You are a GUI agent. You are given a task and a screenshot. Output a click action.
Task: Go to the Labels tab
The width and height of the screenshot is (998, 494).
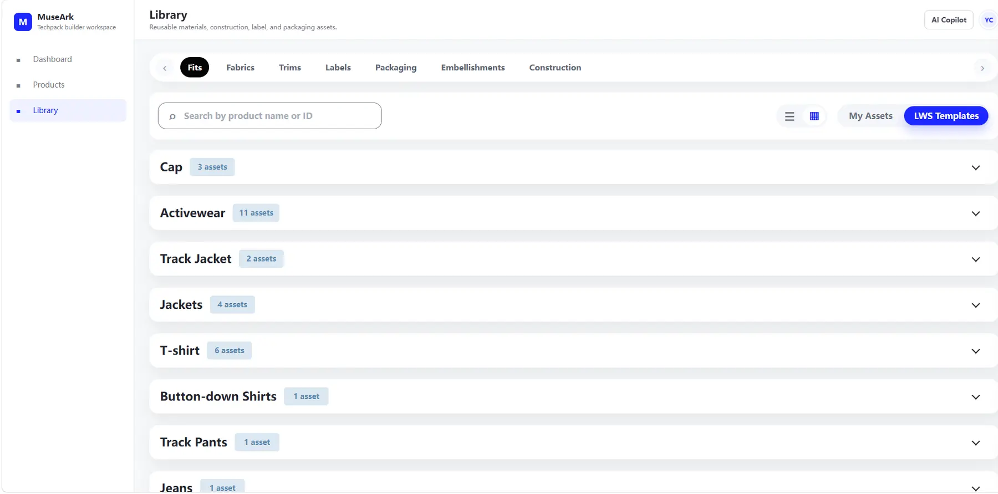[x=338, y=68]
